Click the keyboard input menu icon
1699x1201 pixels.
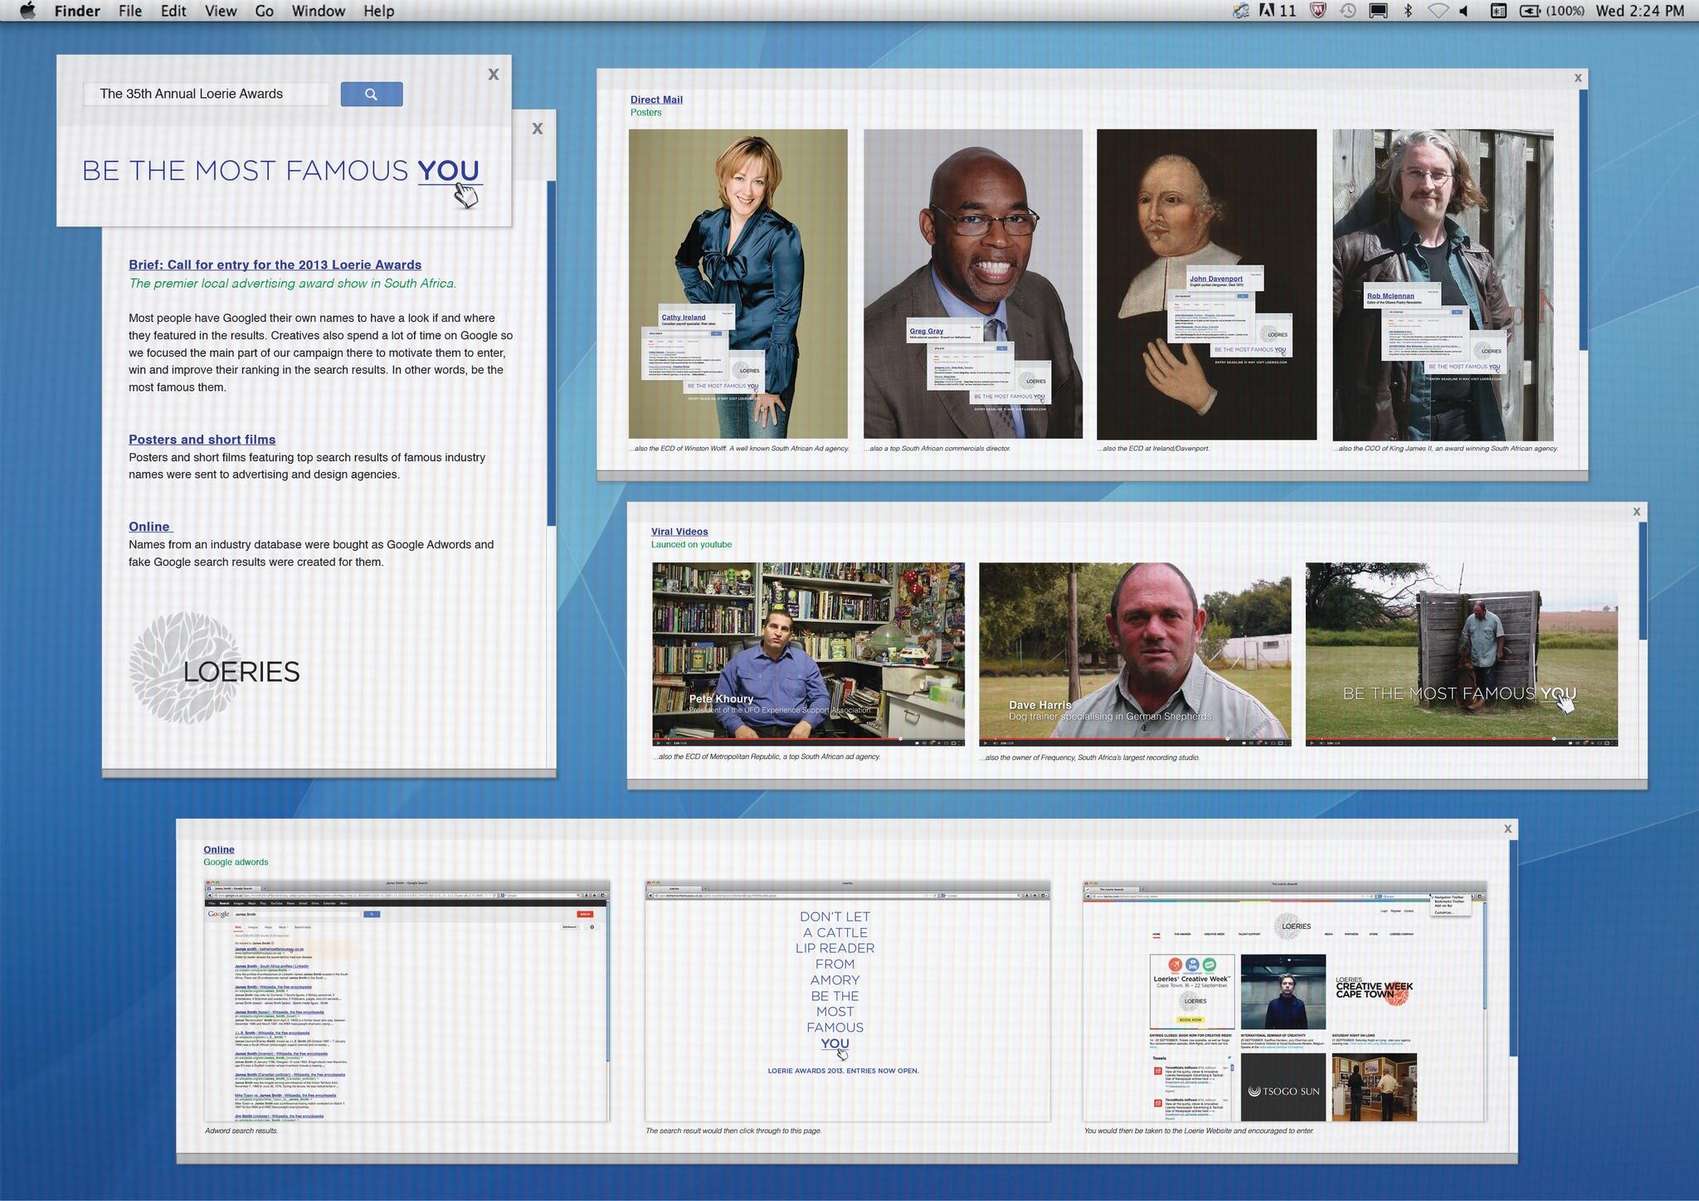(1498, 11)
